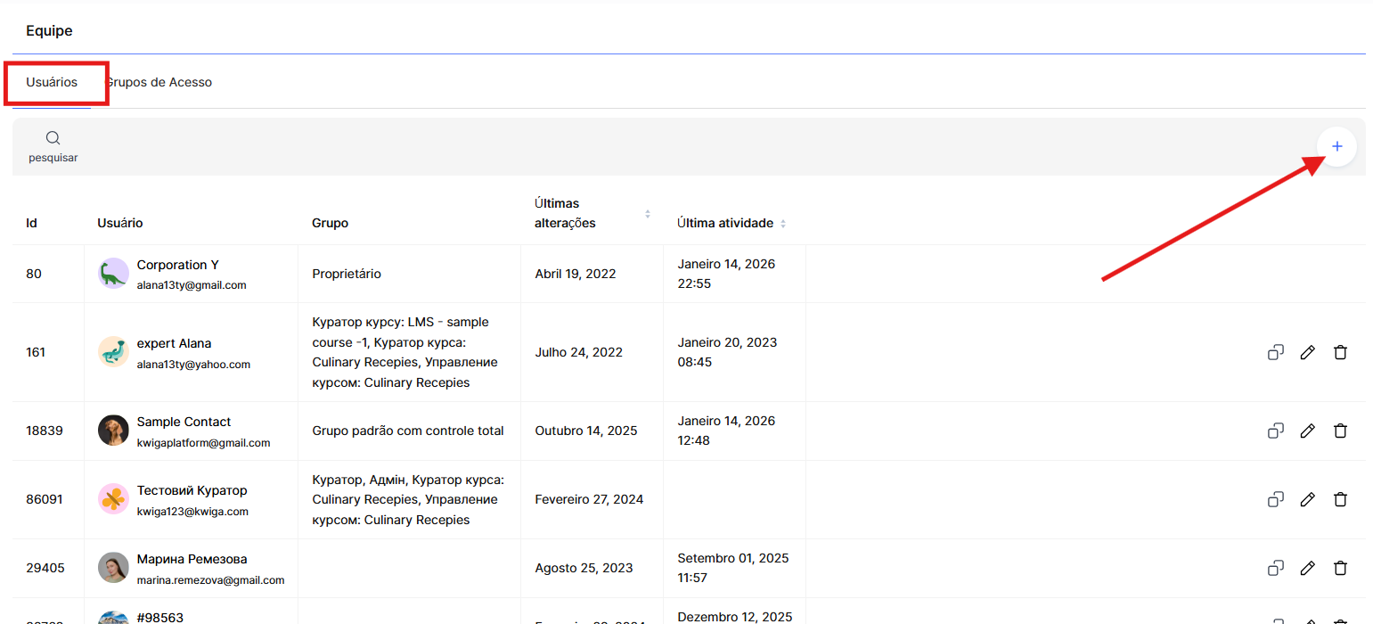
Task: Edit expert Alana with pencil icon
Action: 1307,352
